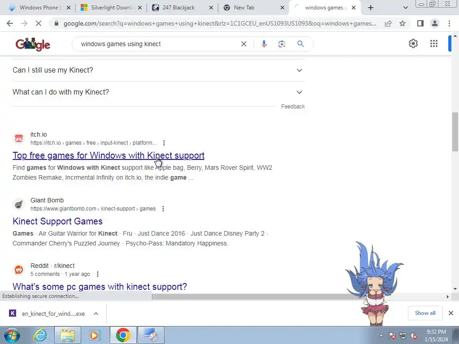Click the browser forward arrow
The image size is (459, 344).
click(x=24, y=23)
